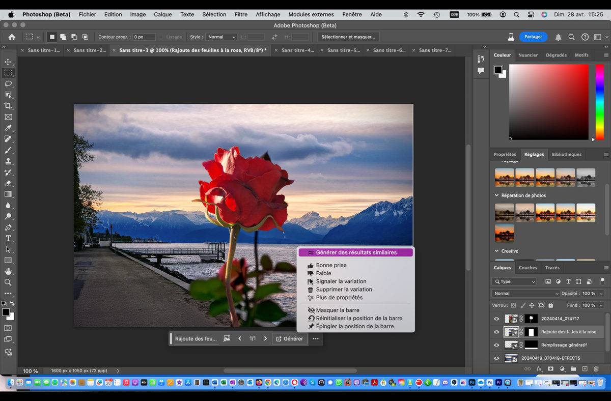Open the notifications bell

coord(558,37)
